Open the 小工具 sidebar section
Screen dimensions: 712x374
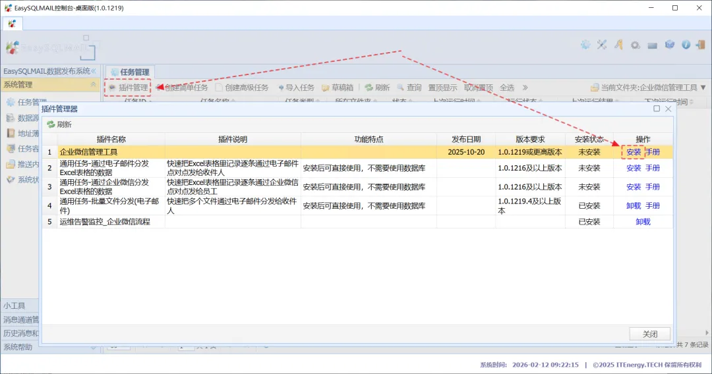point(20,306)
